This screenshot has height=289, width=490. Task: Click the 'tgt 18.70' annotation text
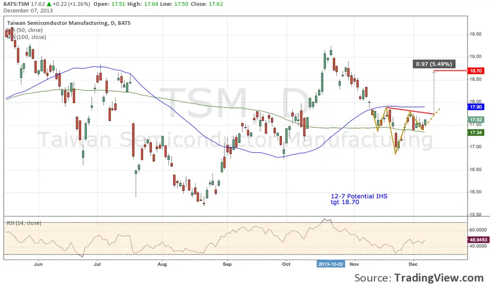345,202
